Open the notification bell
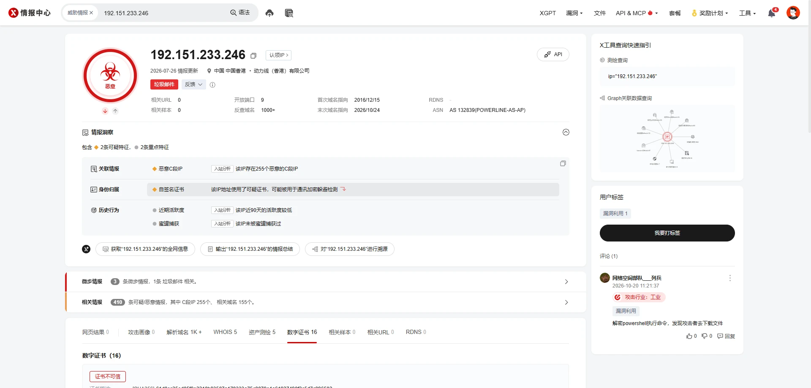 point(771,13)
